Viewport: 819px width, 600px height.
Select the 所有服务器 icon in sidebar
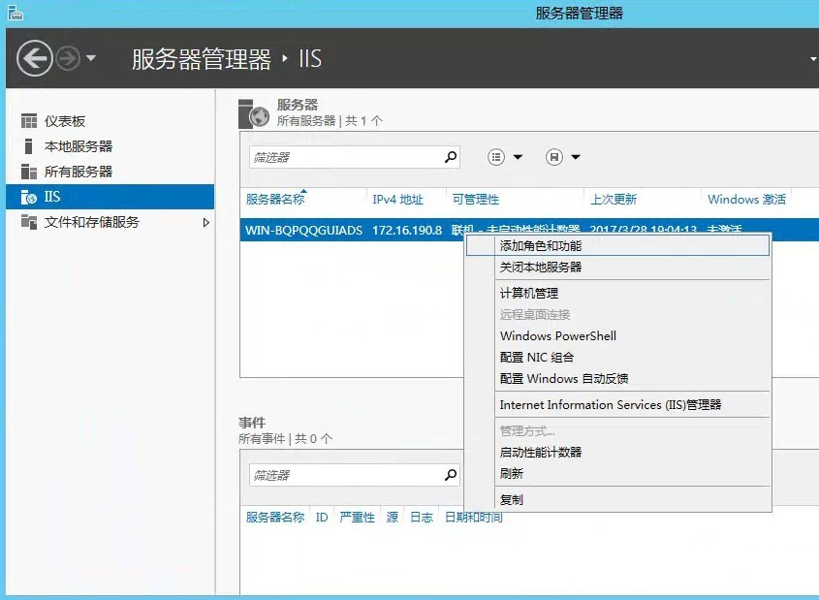pyautogui.click(x=29, y=172)
